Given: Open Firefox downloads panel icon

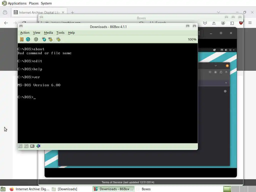Looking at the screenshot, I should [214, 23].
